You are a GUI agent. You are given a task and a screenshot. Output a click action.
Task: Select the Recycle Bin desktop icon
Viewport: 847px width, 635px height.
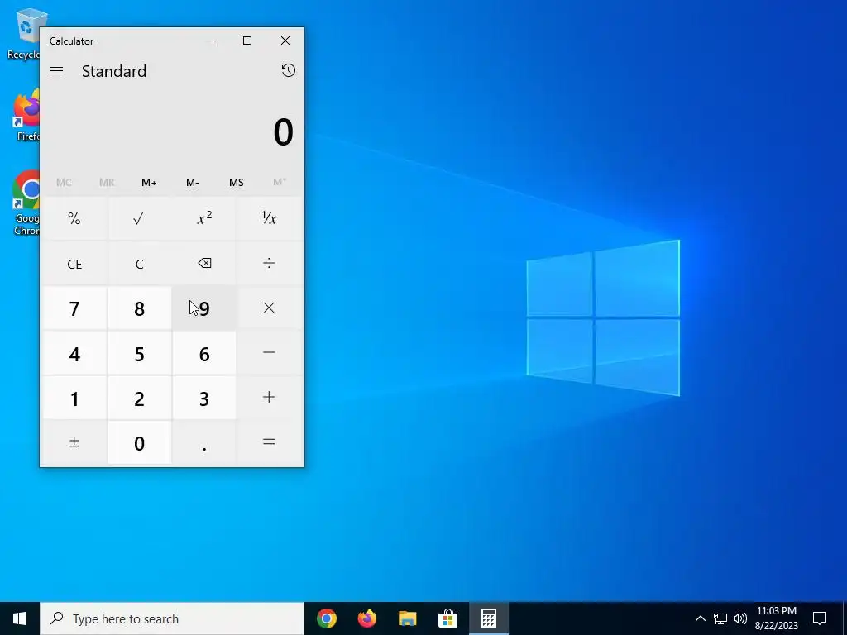click(x=22, y=34)
